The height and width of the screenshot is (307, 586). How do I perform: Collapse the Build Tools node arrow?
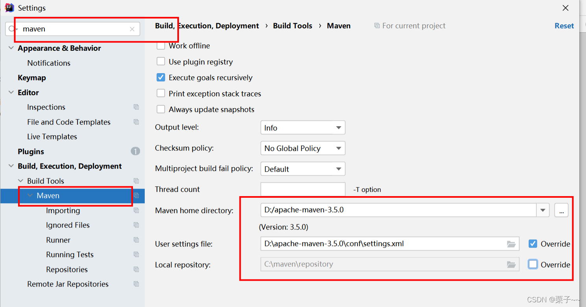click(20, 181)
